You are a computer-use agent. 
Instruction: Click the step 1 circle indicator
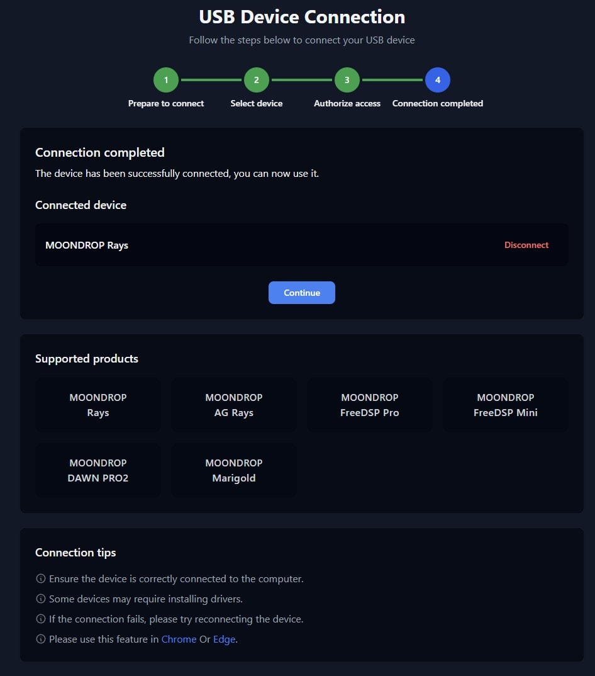pos(166,80)
